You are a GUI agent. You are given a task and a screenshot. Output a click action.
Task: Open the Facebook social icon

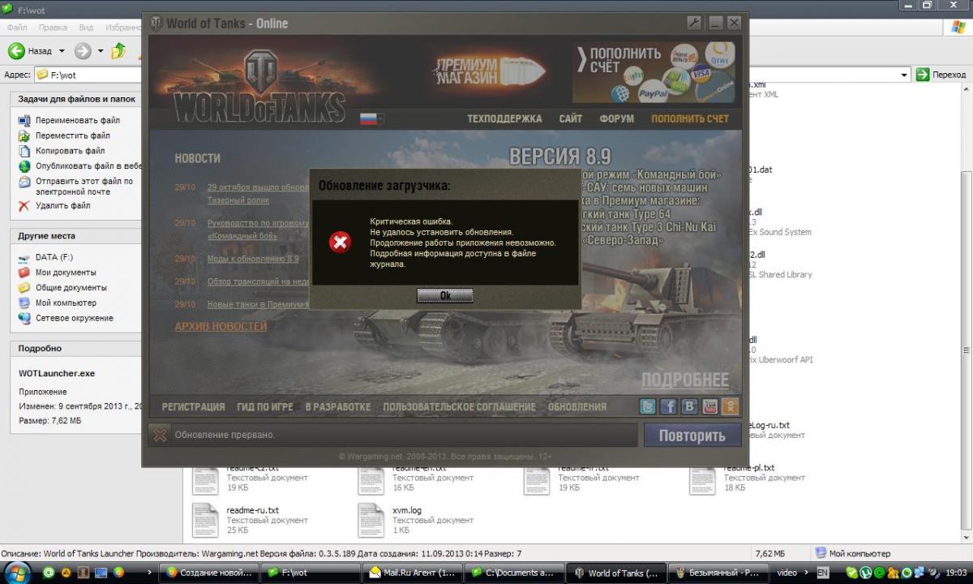coord(669,406)
